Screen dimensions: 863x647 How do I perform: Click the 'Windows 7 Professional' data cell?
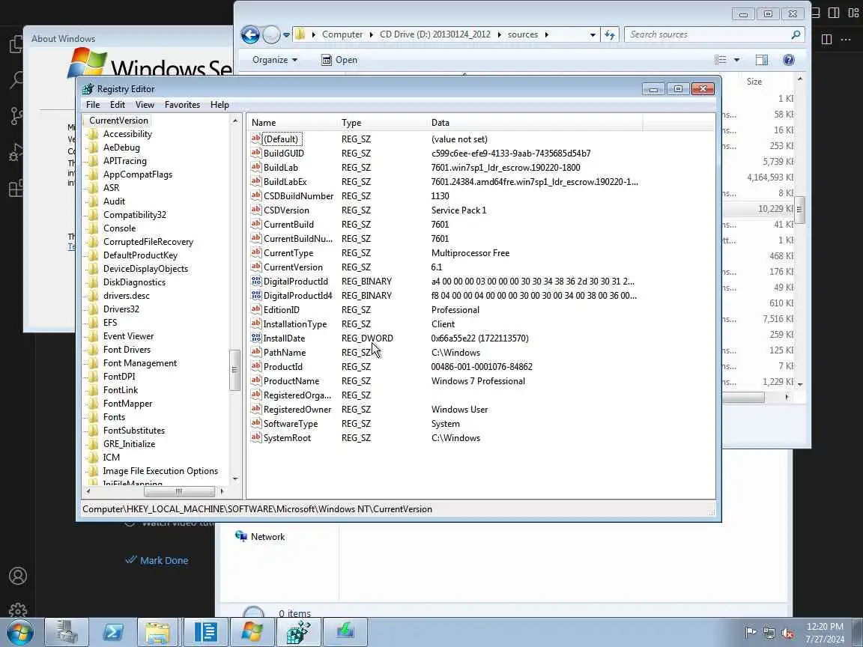coord(478,380)
